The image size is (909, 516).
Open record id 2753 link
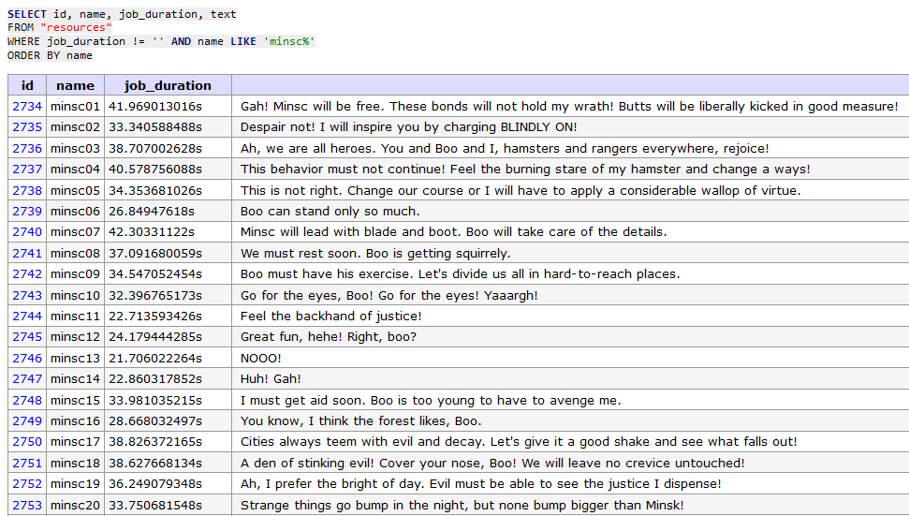[27, 506]
